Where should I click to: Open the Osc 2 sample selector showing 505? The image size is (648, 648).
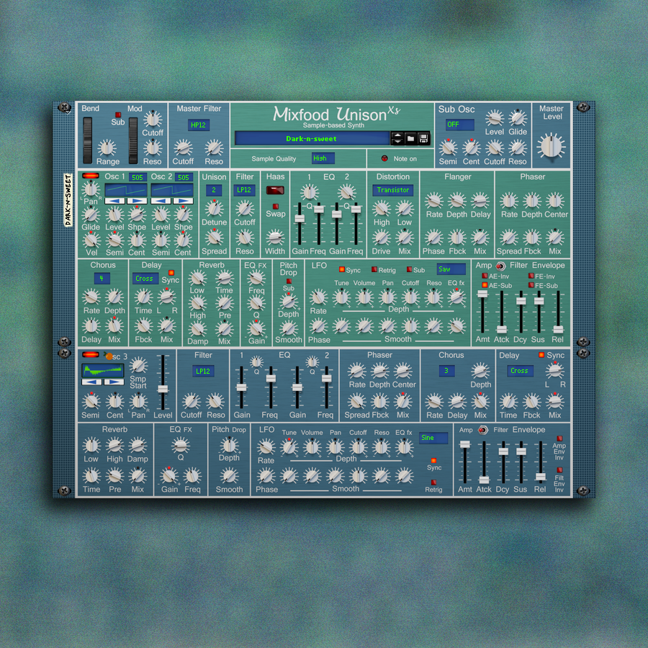183,177
